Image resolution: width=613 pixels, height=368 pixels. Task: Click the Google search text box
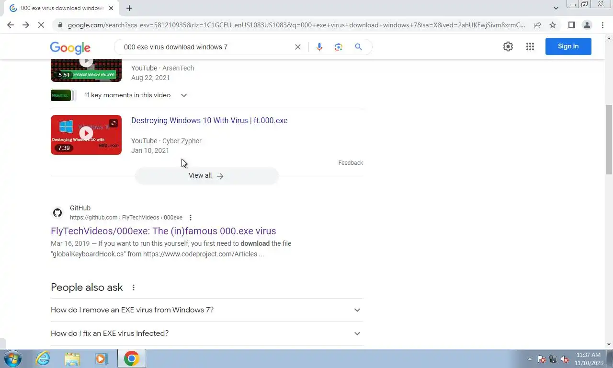(206, 47)
